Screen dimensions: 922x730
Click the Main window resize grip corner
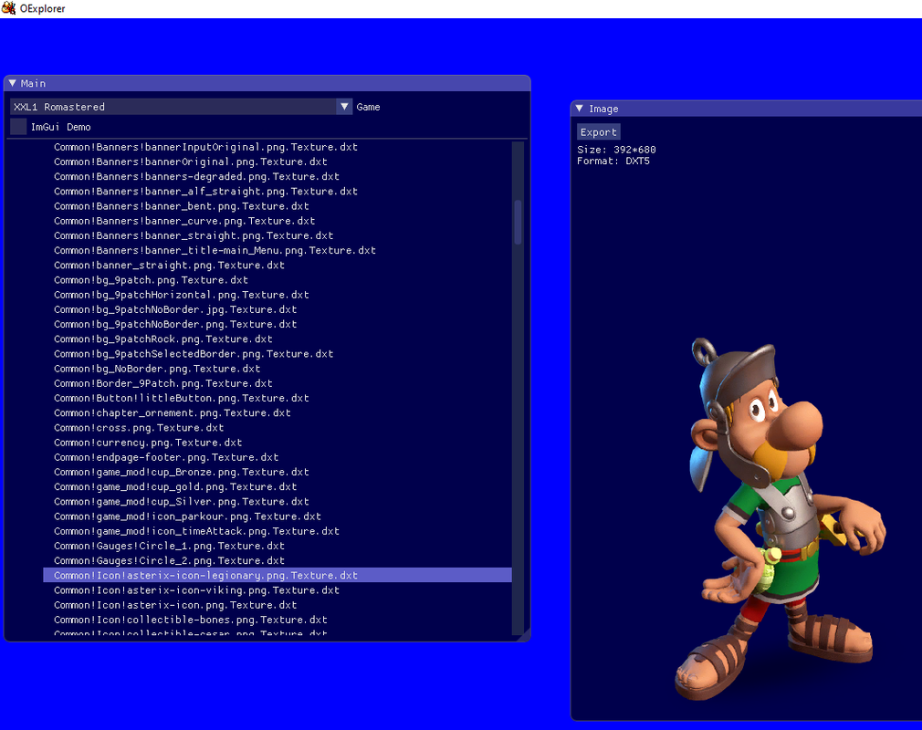point(525,635)
